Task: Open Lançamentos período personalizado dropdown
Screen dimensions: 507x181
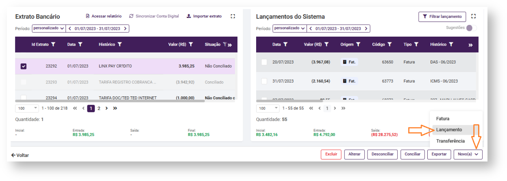Action: [289, 28]
